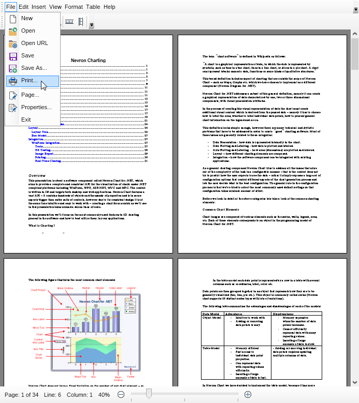Open Properties... from the File menu
The width and height of the screenshot is (359, 403).
(36, 107)
